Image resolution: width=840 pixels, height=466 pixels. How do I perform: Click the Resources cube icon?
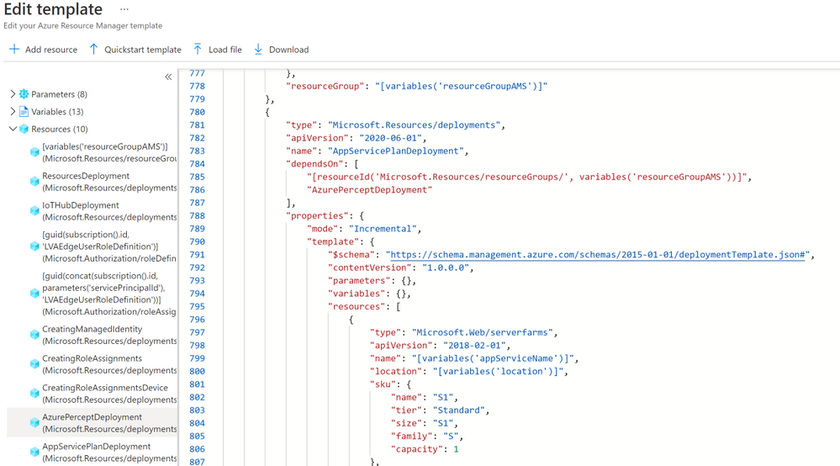point(24,129)
